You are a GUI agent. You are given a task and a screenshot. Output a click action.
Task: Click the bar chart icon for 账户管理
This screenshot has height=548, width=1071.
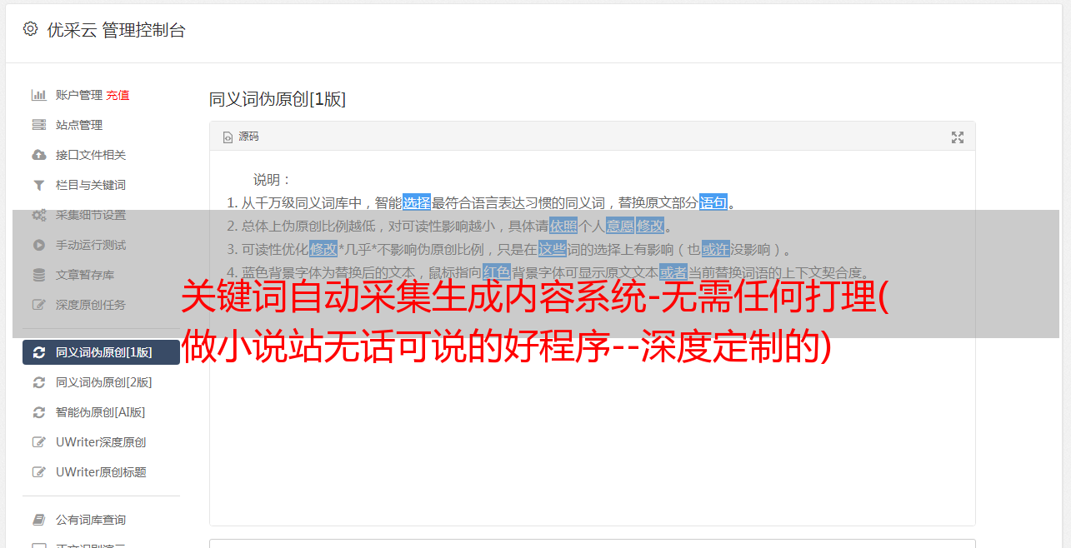(x=38, y=95)
